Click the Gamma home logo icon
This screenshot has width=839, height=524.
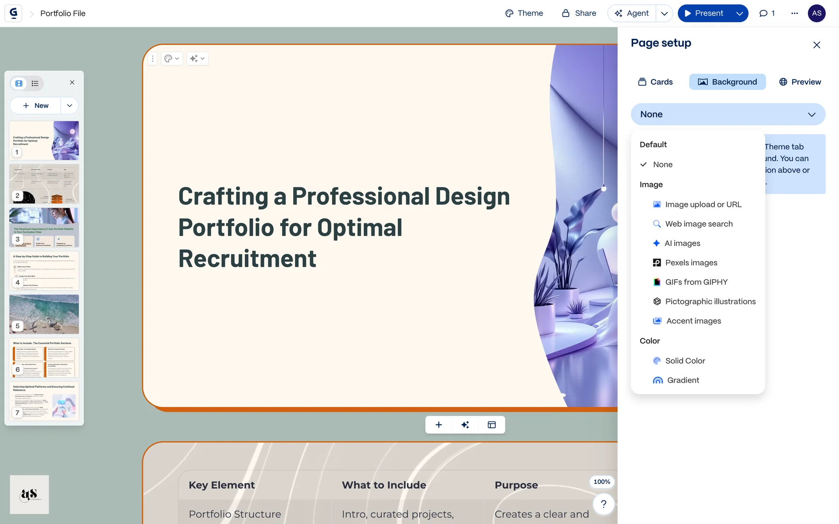(x=14, y=13)
